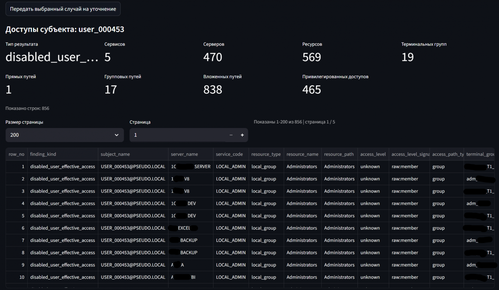
Task: Select the 'Доступы субъекта: user_000453' heading
Action: point(65,29)
